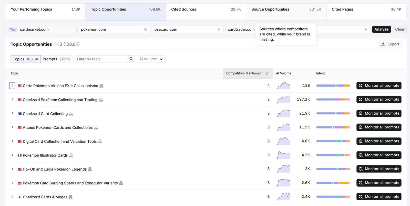Open the Cited Pages tab

pyautogui.click(x=366, y=12)
